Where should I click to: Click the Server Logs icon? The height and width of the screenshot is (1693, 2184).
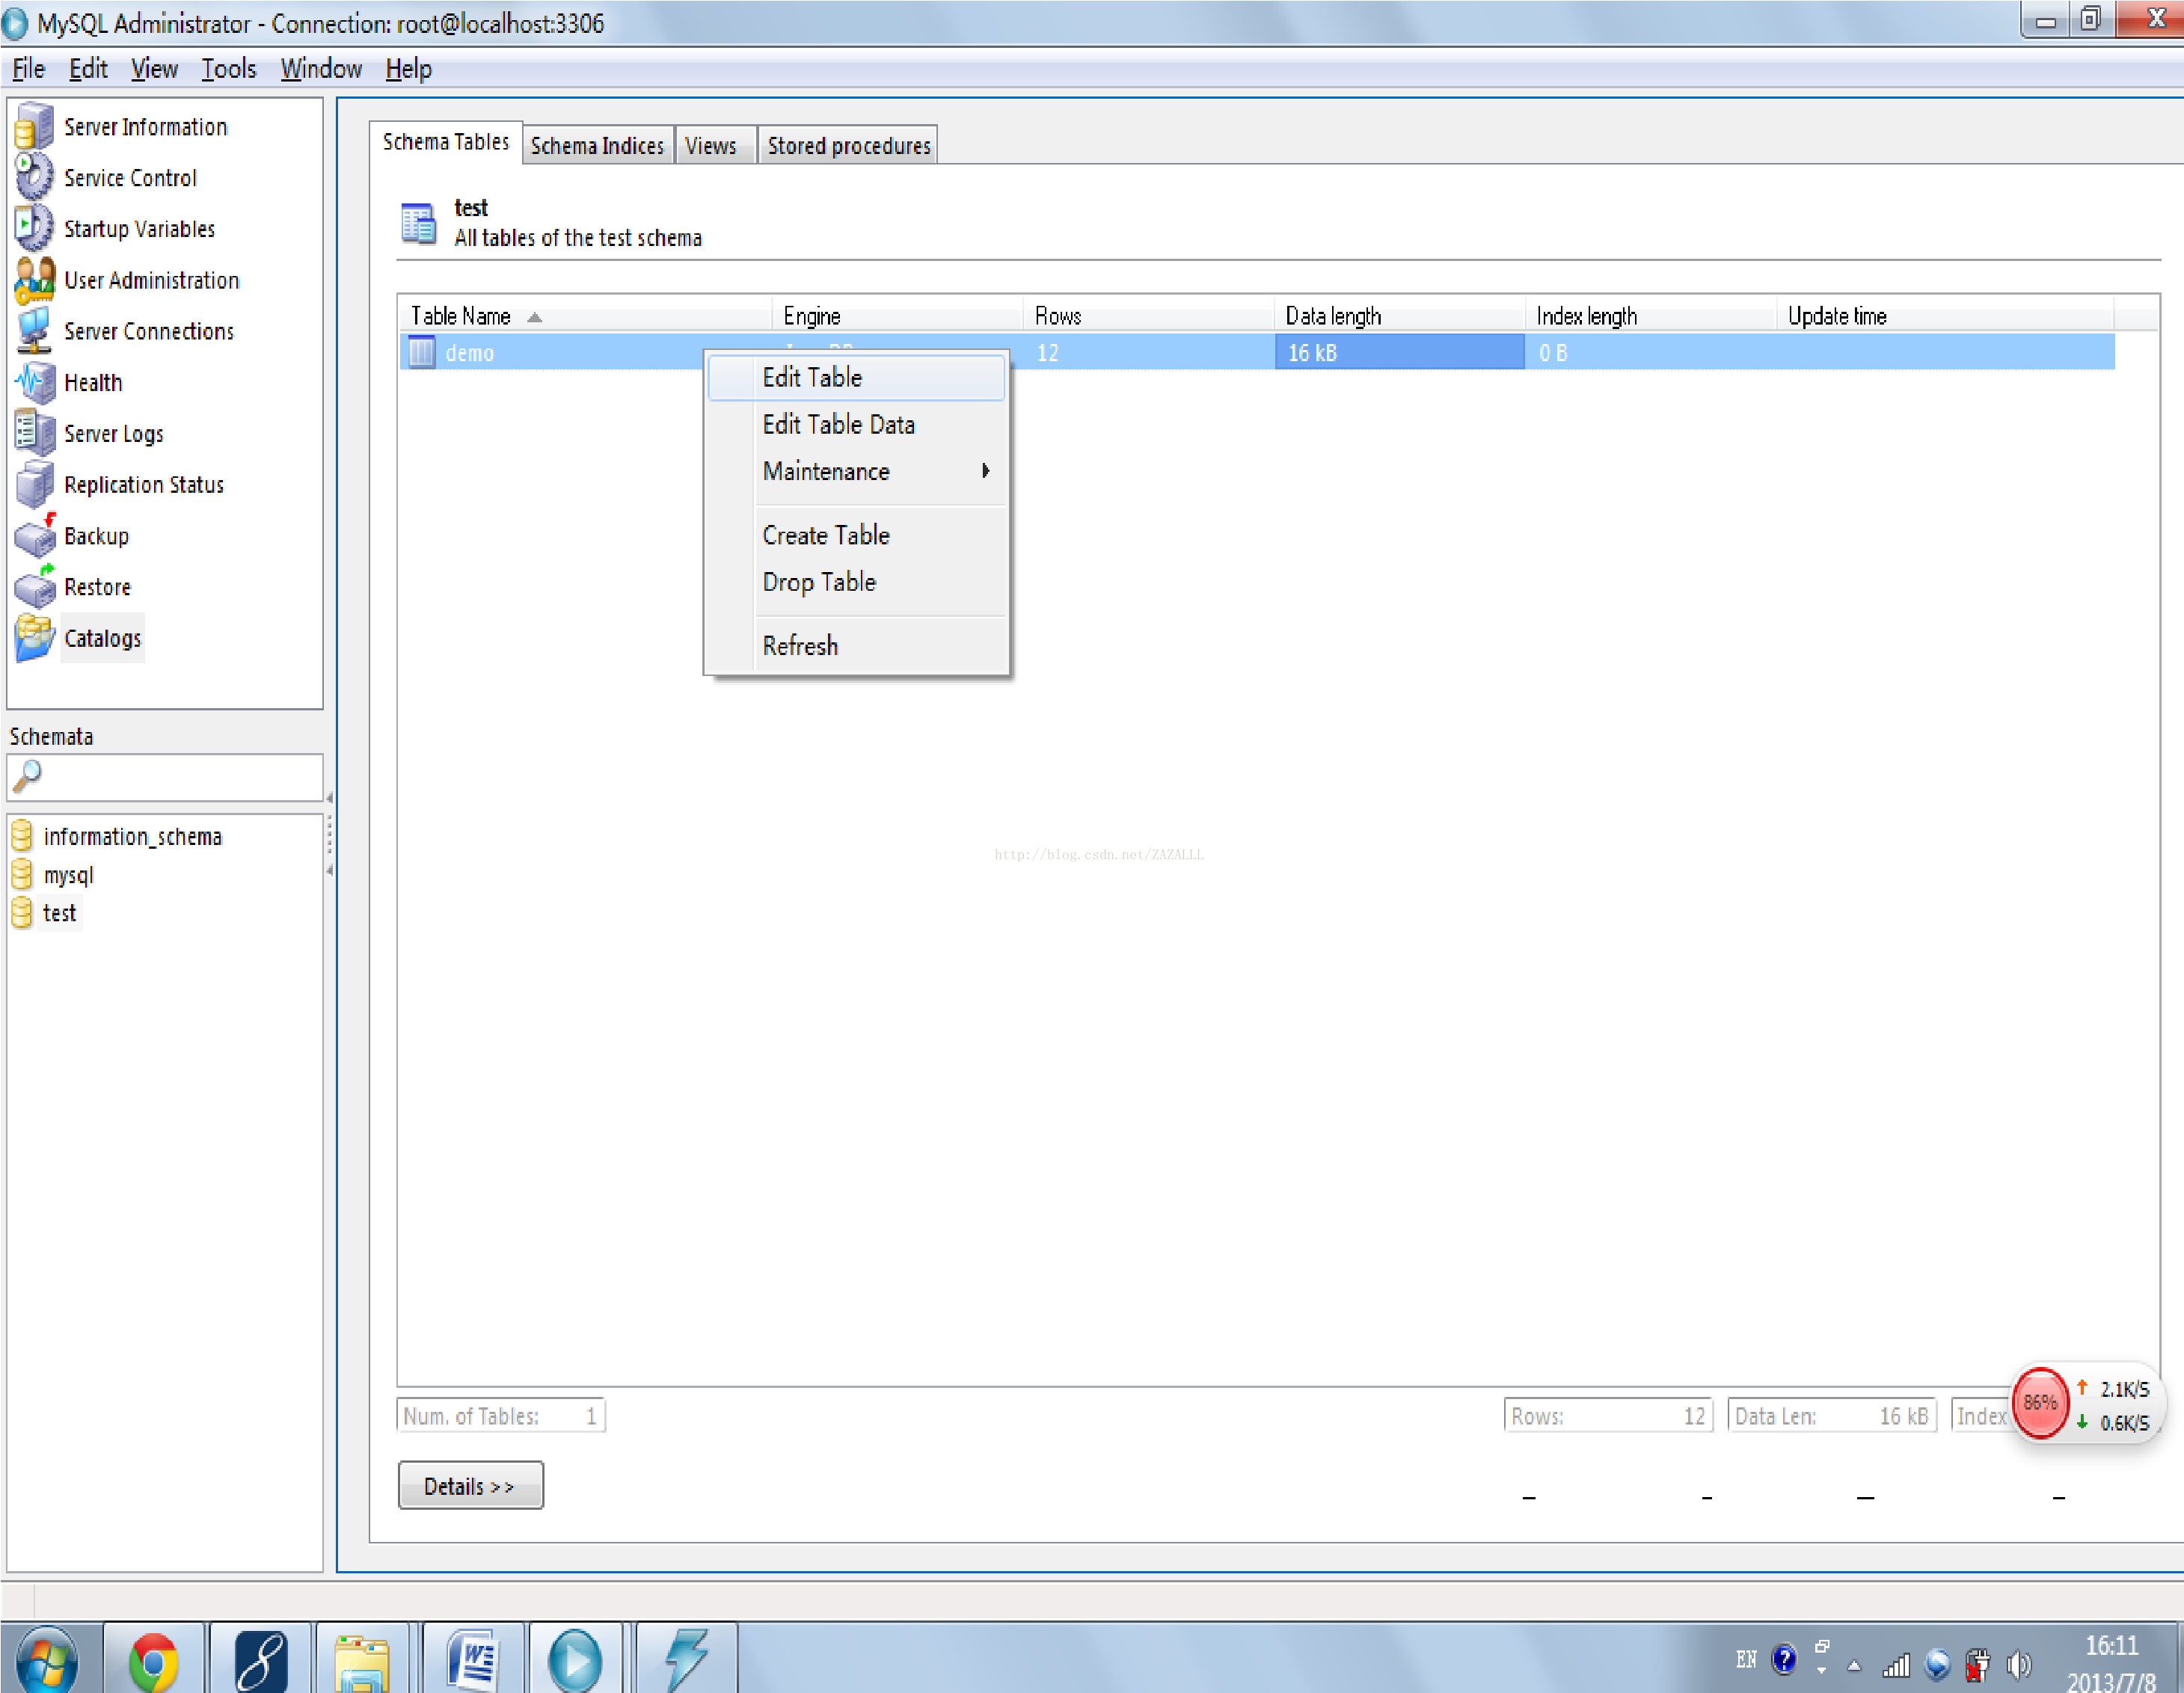pos(34,433)
